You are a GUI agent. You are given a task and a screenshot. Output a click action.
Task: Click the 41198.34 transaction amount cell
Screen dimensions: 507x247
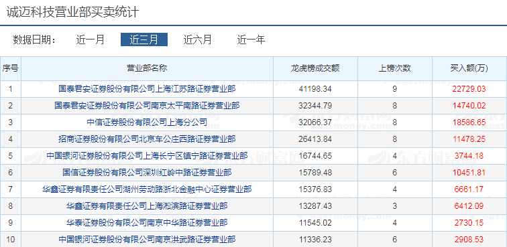315,89
